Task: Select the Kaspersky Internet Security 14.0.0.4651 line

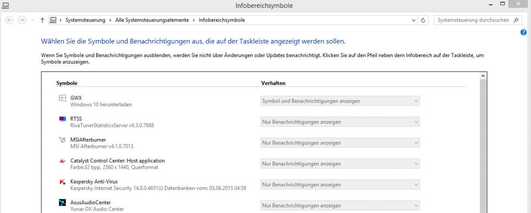Action: [x=158, y=188]
